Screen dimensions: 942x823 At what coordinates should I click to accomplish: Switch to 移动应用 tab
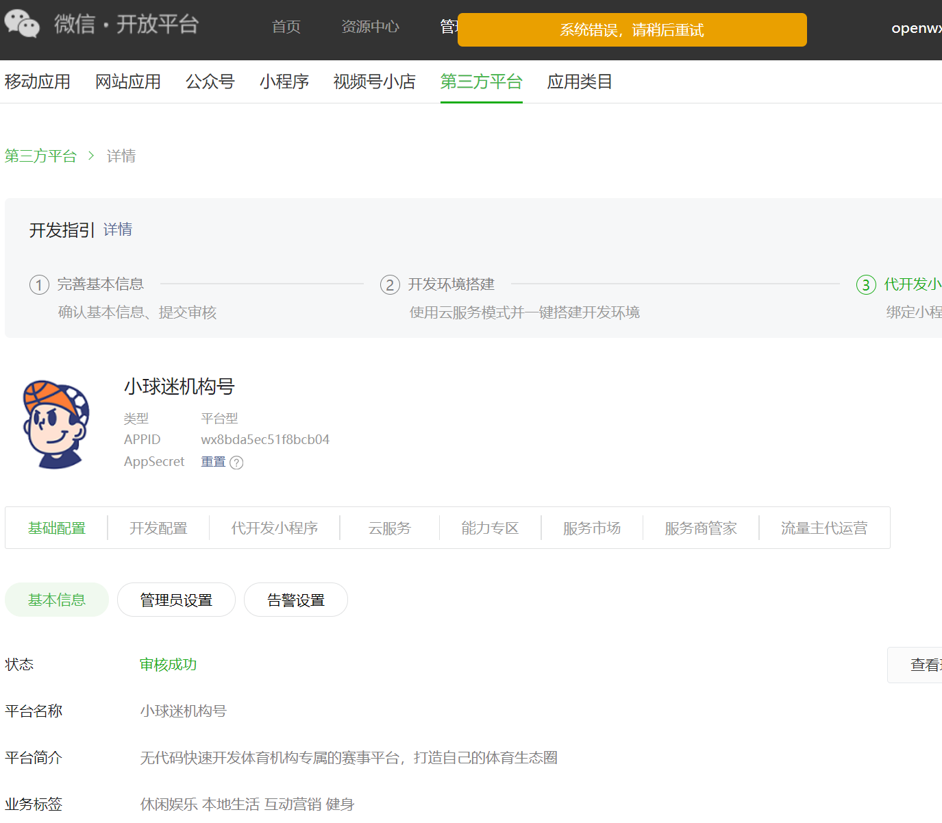point(38,82)
